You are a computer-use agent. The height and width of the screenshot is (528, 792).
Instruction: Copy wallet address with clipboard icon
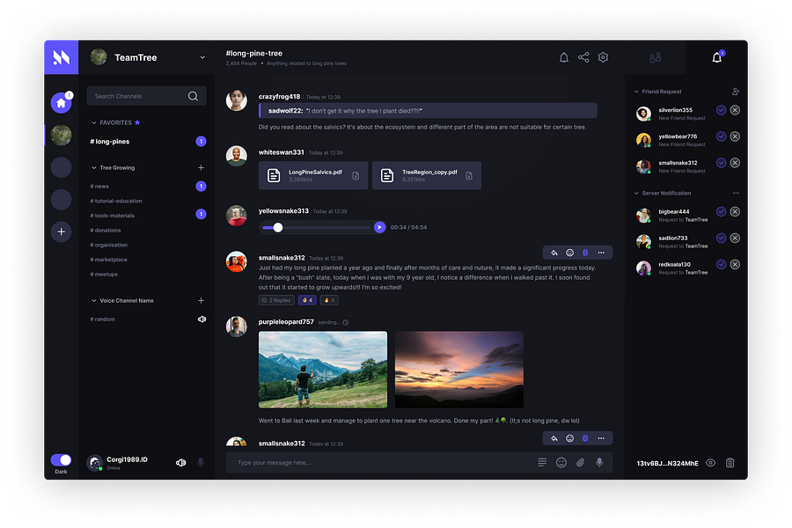pyautogui.click(x=730, y=463)
